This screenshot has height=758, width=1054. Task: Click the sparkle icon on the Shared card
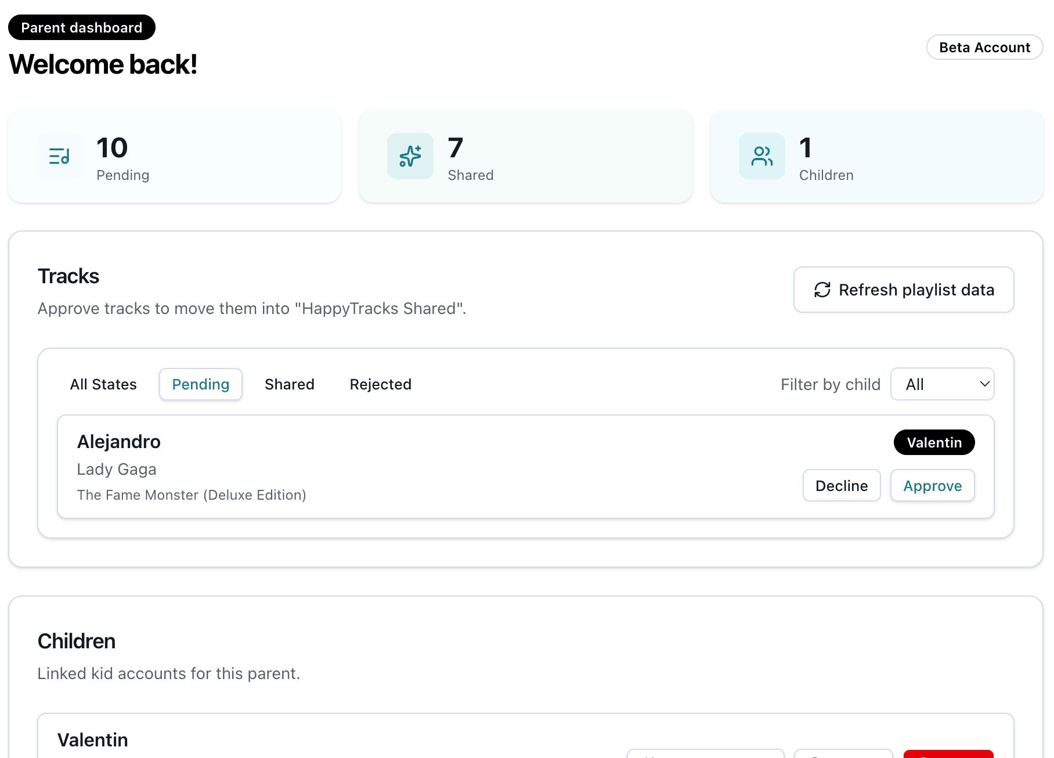[x=410, y=156]
